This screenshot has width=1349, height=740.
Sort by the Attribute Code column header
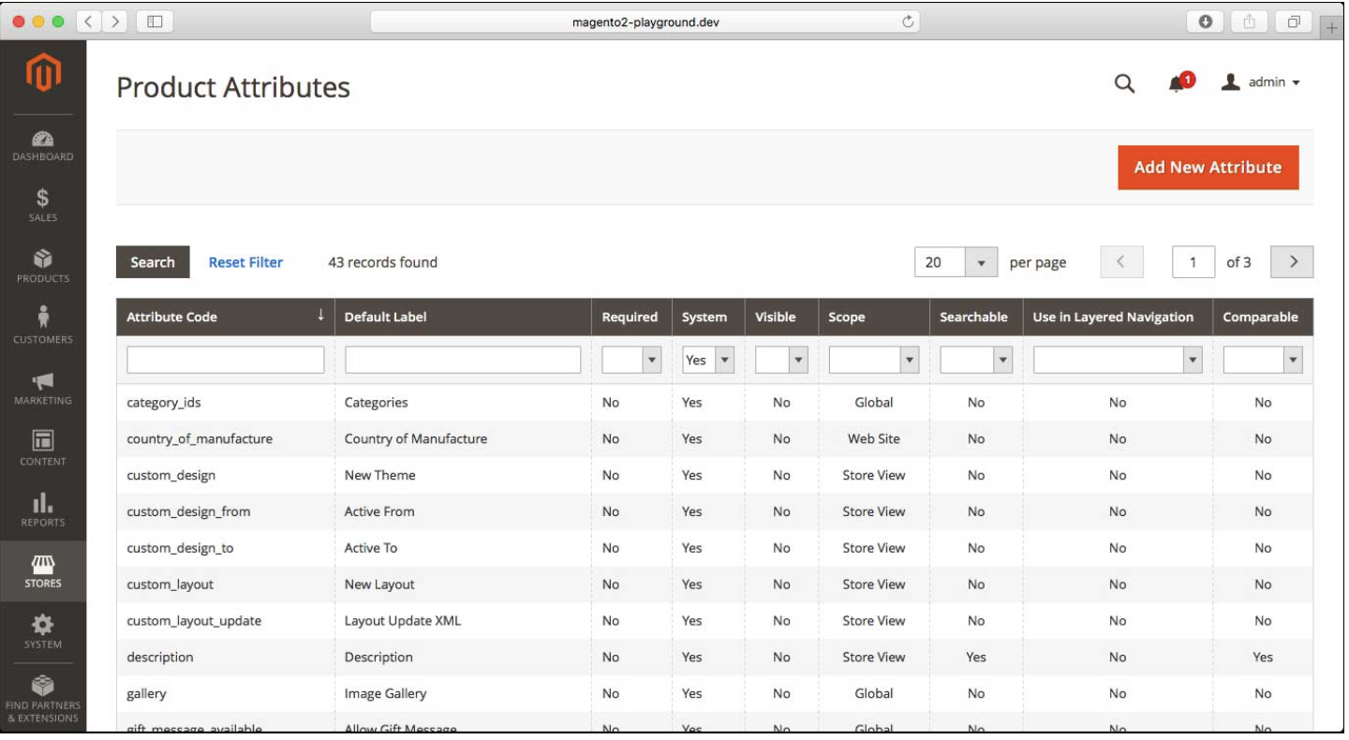pyautogui.click(x=173, y=317)
